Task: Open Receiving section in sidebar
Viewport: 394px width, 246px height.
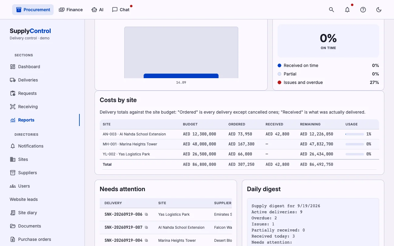Action: [42, 107]
